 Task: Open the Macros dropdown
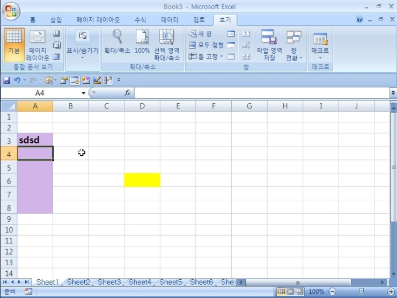(x=320, y=45)
